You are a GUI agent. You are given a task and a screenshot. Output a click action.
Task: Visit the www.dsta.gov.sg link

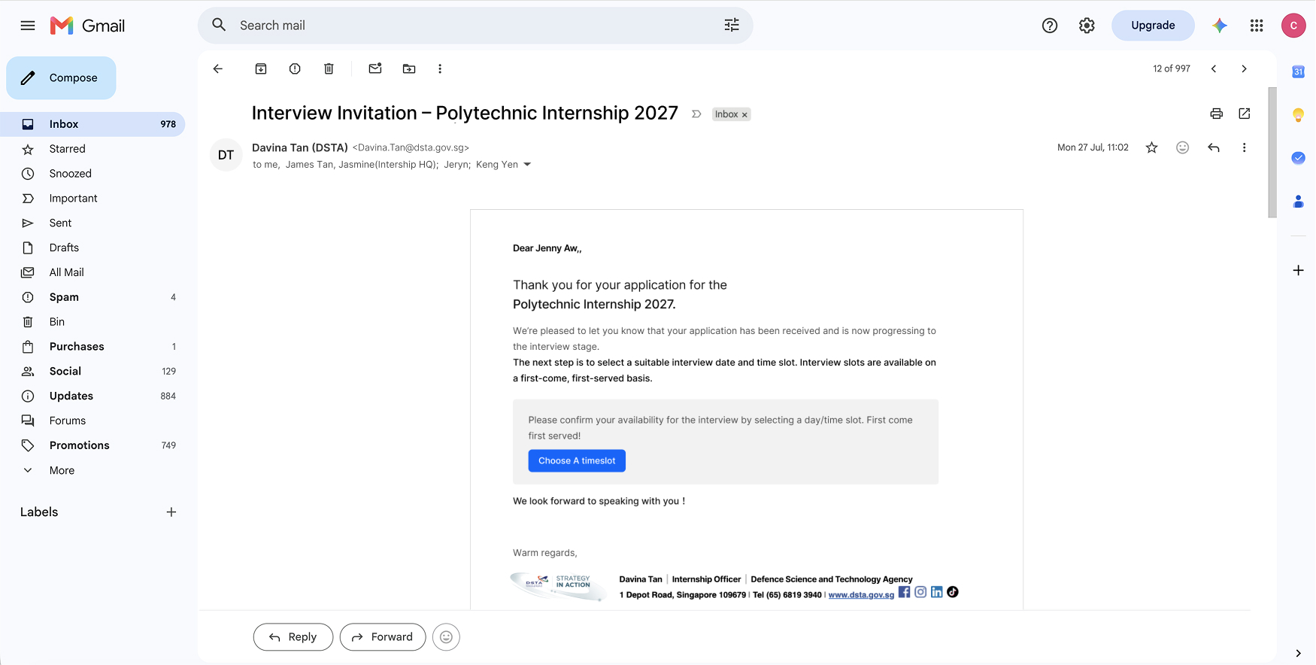coord(861,595)
